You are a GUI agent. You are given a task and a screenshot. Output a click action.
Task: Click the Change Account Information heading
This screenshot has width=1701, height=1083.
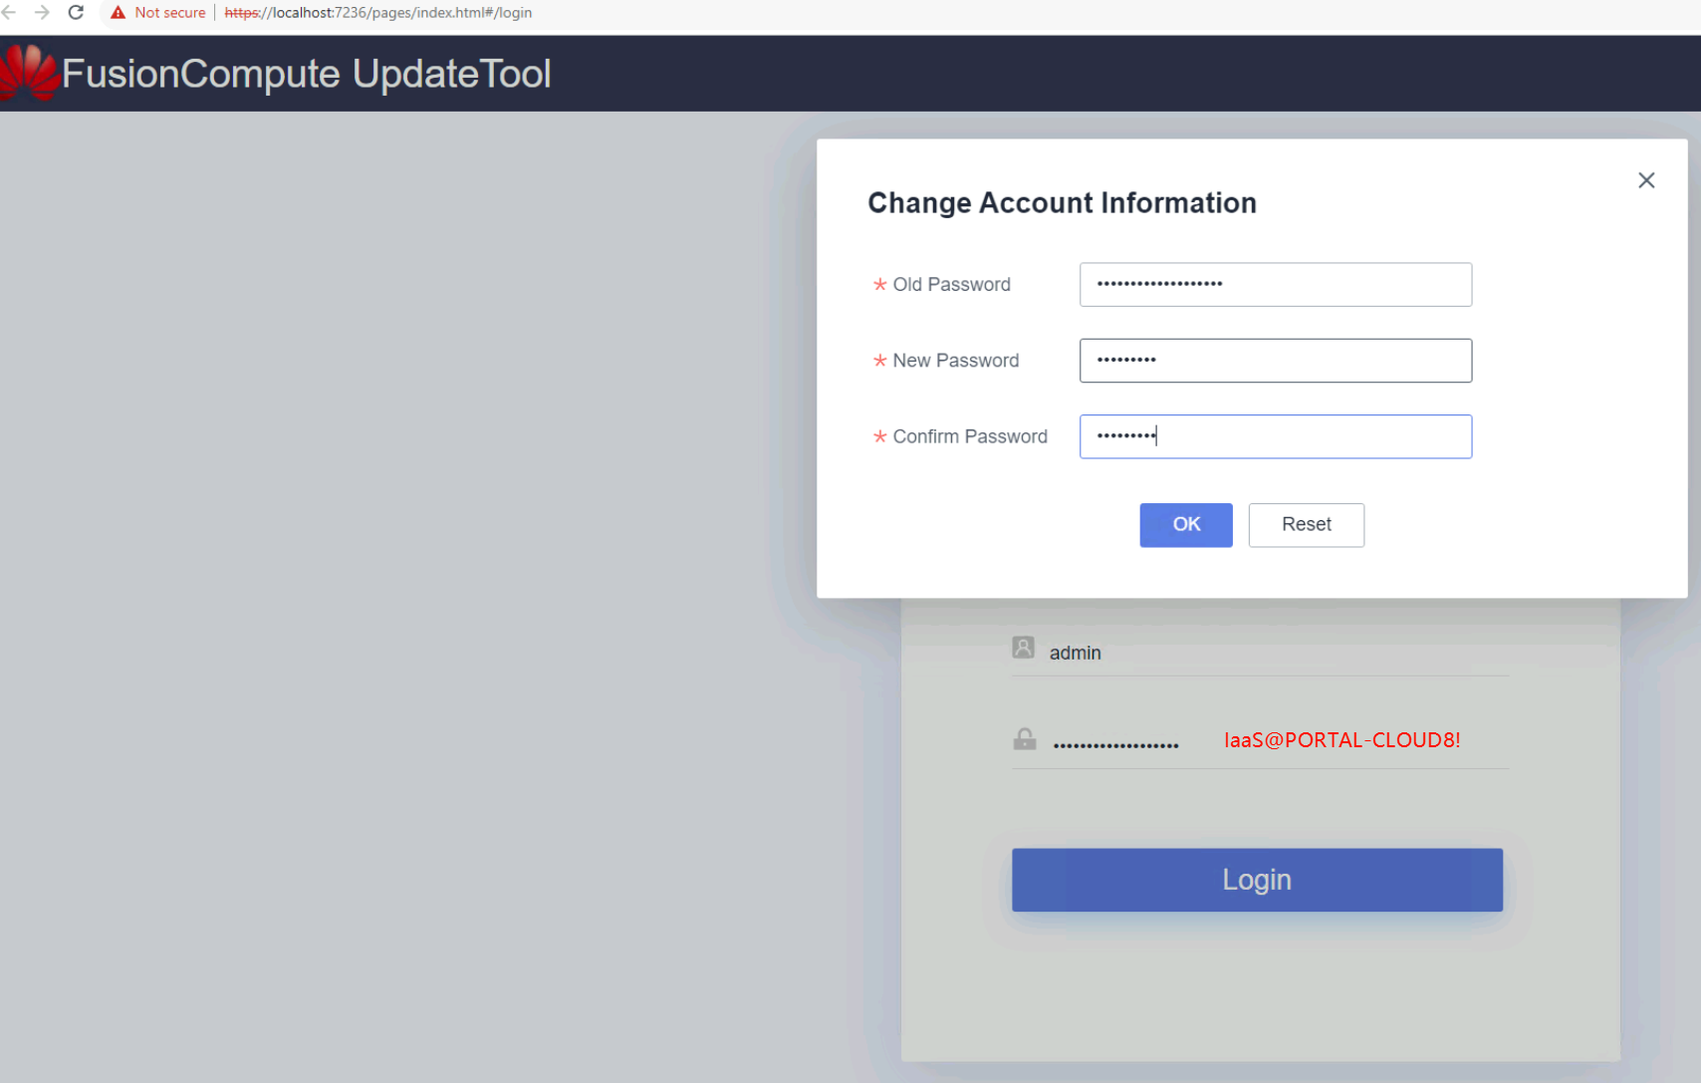[x=1062, y=203]
